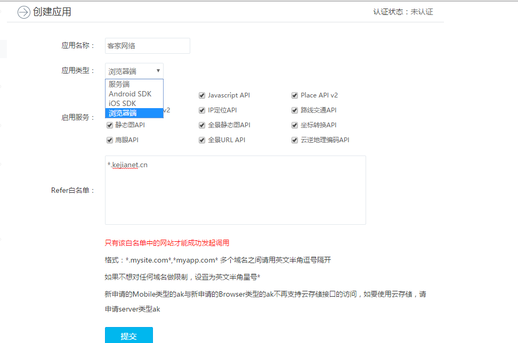Click the 认证状态 未认证 status text
Screen dimensions: 518x343
pyautogui.click(x=403, y=12)
